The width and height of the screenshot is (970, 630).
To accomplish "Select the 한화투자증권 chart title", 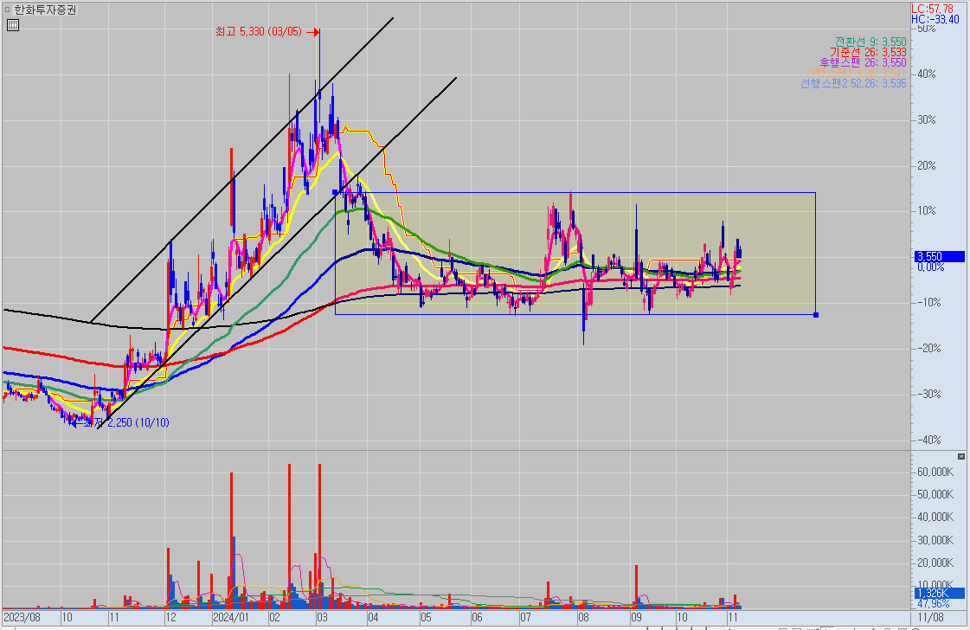I will click(45, 10).
